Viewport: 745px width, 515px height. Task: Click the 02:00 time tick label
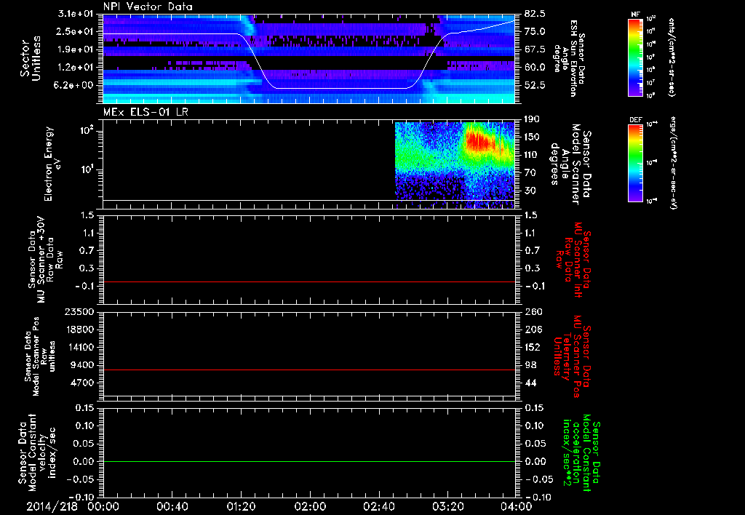(x=310, y=506)
